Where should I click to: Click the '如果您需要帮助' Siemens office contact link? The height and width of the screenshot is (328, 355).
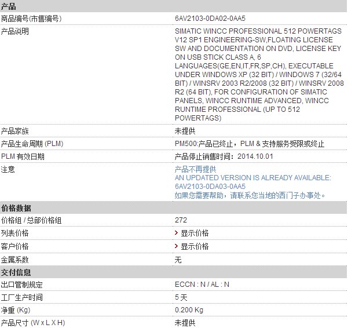(250, 195)
